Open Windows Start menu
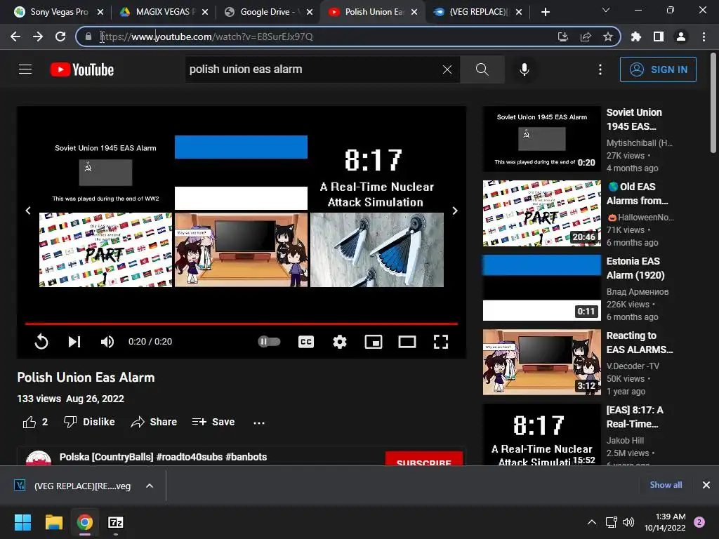This screenshot has height=539, width=719. (x=22, y=522)
